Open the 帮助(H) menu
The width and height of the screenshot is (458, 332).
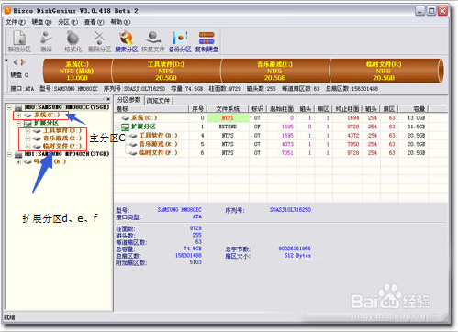(x=120, y=22)
